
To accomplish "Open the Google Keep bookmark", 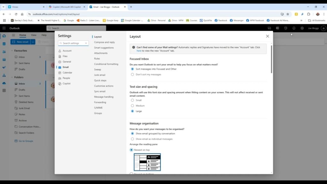I will coord(110,20).
